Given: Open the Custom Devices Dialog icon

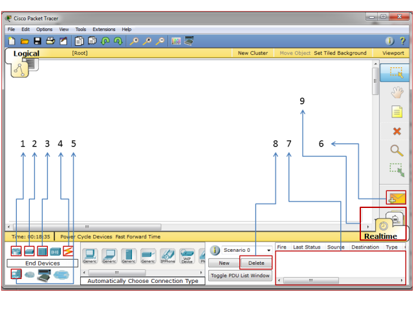Looking at the screenshot, I should (189, 41).
